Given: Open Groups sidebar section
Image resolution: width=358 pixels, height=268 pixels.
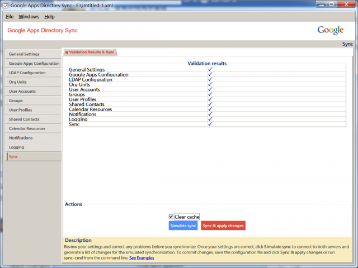Looking at the screenshot, I should [x=33, y=100].
